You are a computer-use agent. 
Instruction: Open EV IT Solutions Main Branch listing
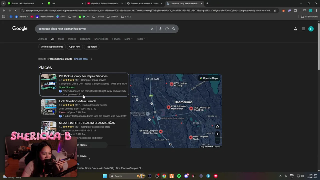pyautogui.click(x=77, y=101)
